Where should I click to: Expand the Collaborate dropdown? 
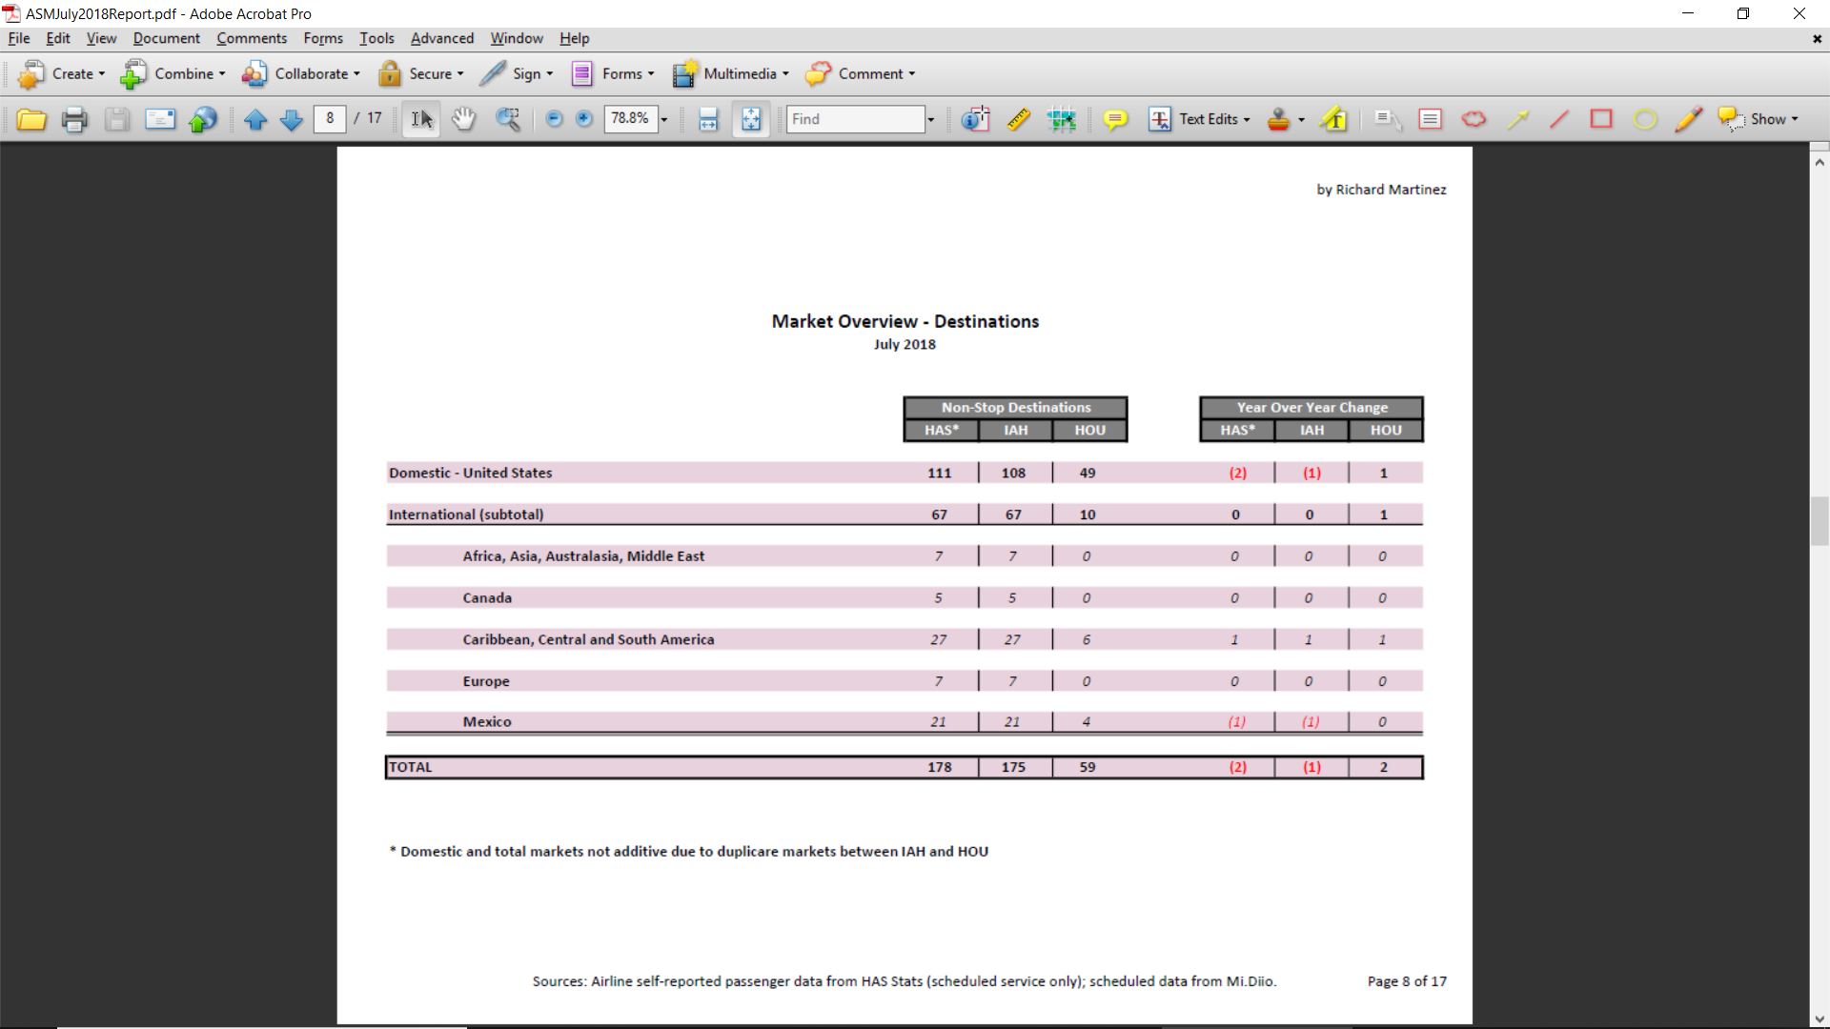[x=356, y=73]
